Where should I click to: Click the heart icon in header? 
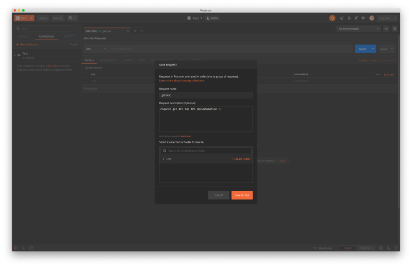click(363, 18)
